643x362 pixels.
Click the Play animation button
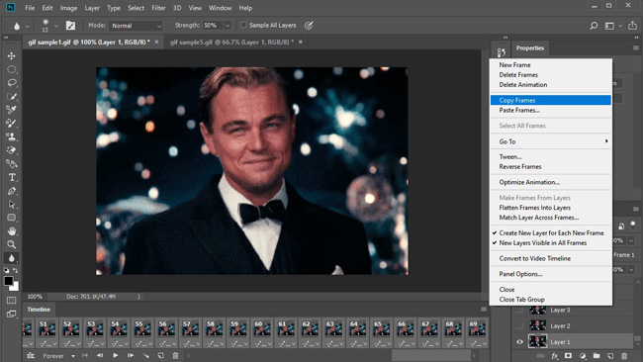coord(115,355)
